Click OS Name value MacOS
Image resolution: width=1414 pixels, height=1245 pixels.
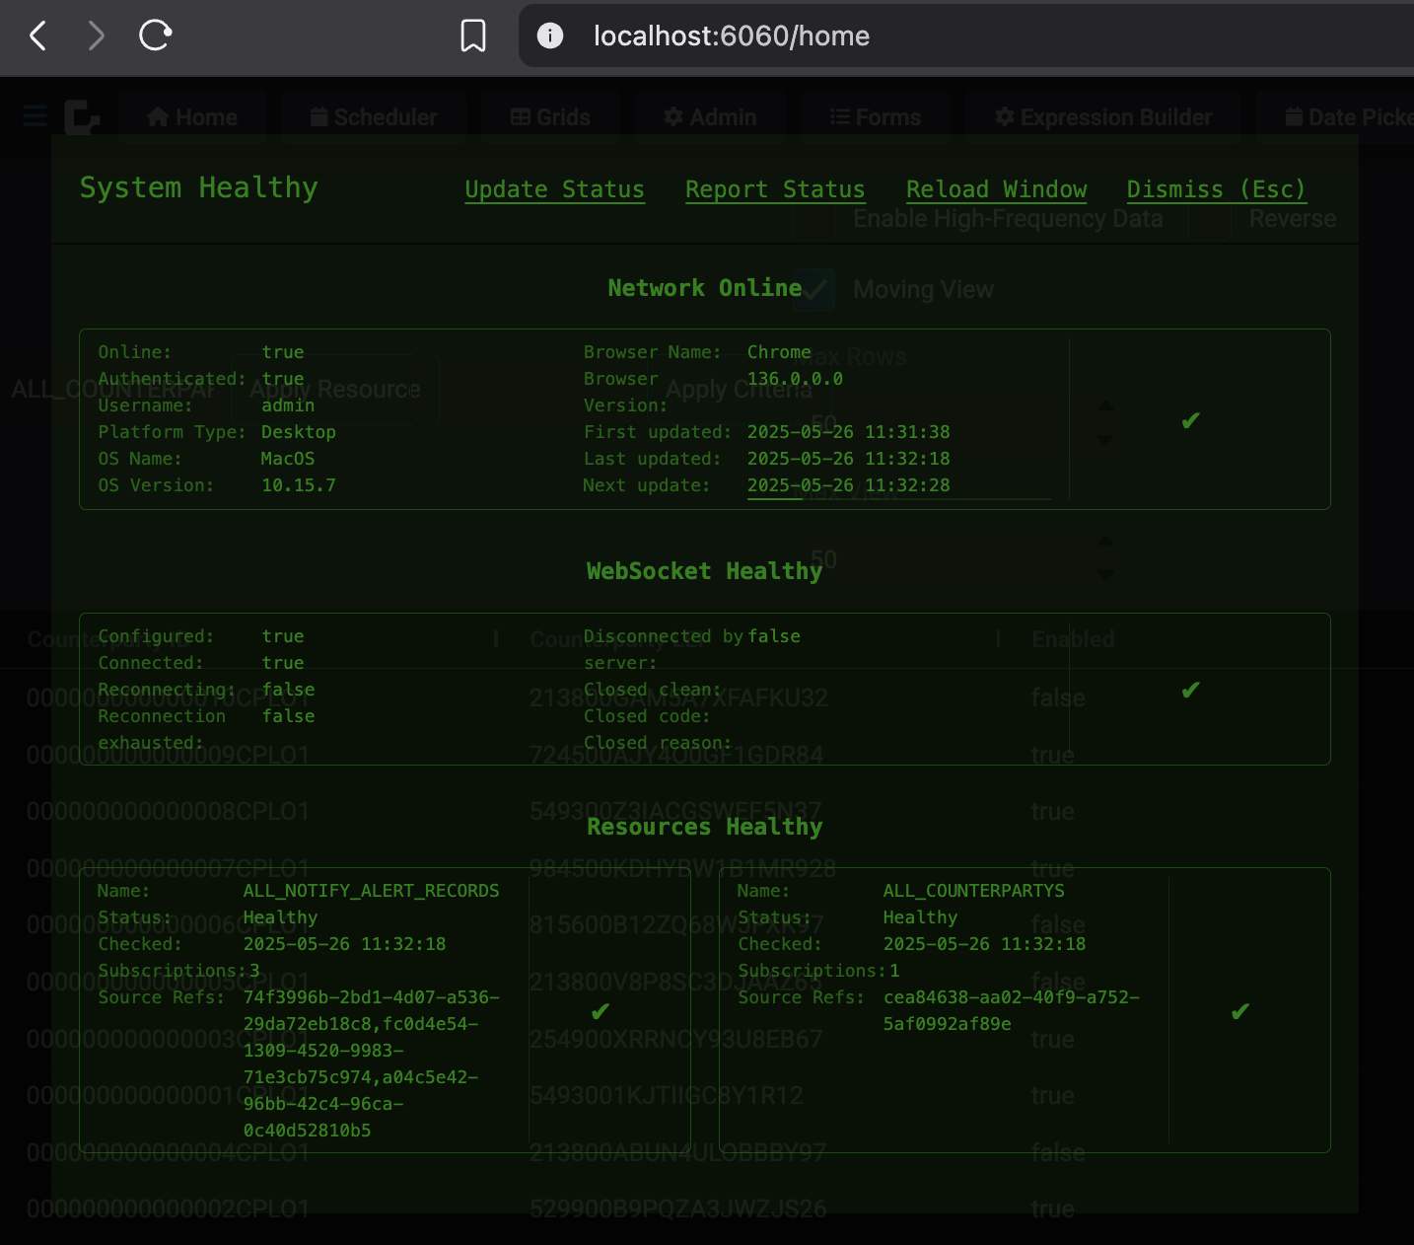coord(288,459)
